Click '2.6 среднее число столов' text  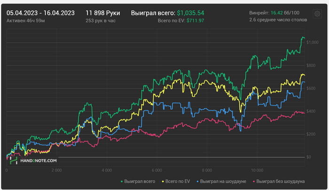(x=278, y=20)
